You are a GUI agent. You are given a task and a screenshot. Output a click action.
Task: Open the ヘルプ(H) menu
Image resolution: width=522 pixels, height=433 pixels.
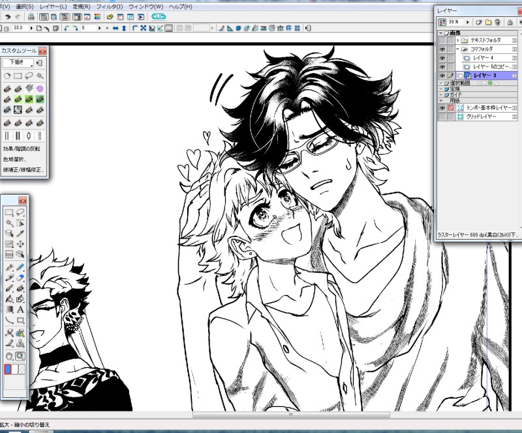(x=181, y=7)
